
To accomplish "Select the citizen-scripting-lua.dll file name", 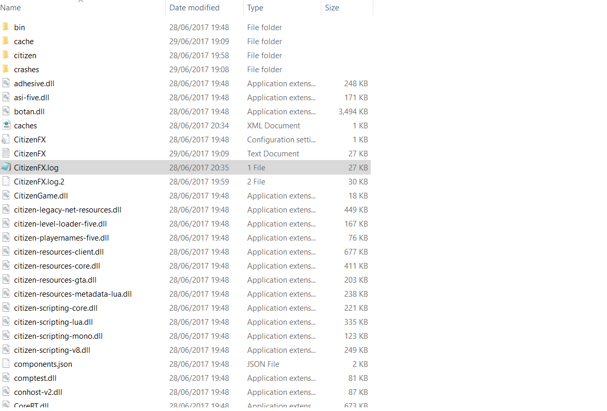I will (x=53, y=322).
